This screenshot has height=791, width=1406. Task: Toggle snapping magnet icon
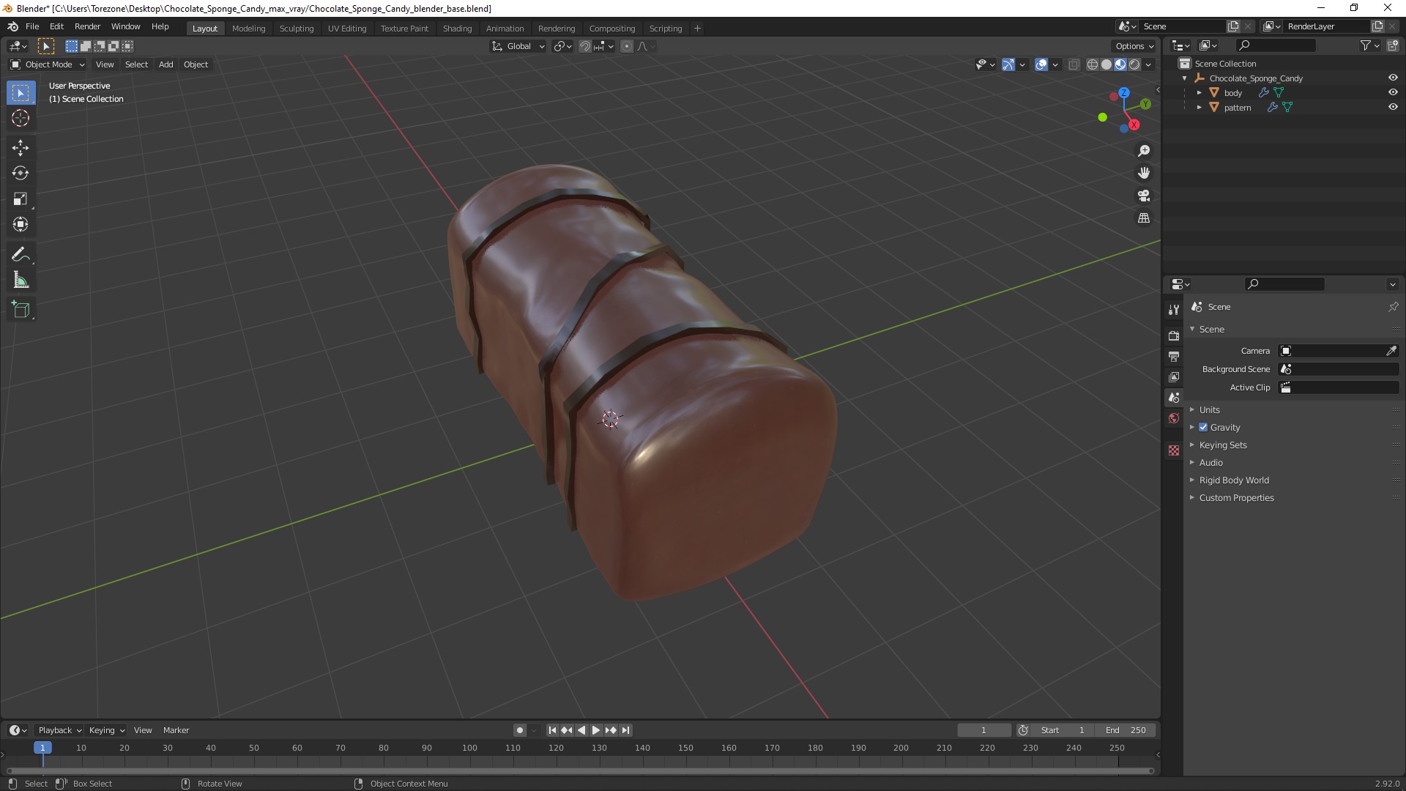584,46
